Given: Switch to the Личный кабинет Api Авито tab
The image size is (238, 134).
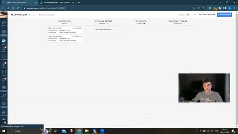Looking at the screenshot, I should [x=56, y=3].
